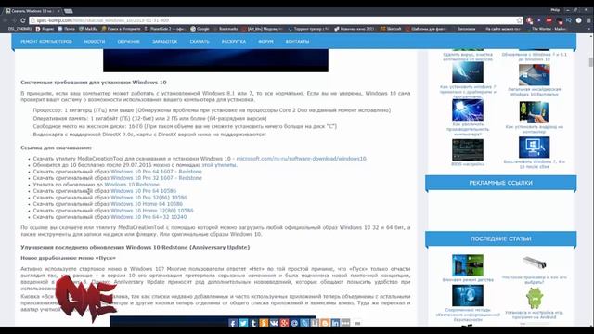The height and width of the screenshot is (334, 594).
Task: Download Windows 10 Pro 32(86) 10586 image
Action: [148, 198]
